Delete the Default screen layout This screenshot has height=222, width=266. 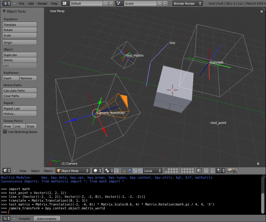click(111, 3)
